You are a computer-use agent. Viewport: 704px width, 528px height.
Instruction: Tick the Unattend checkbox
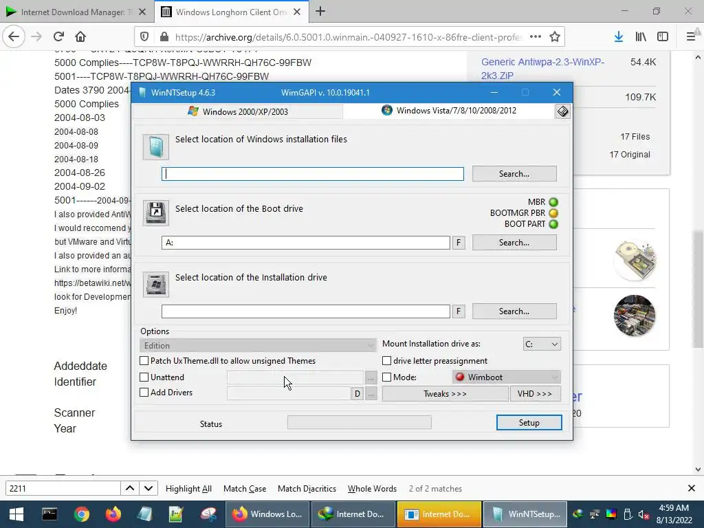coord(144,377)
